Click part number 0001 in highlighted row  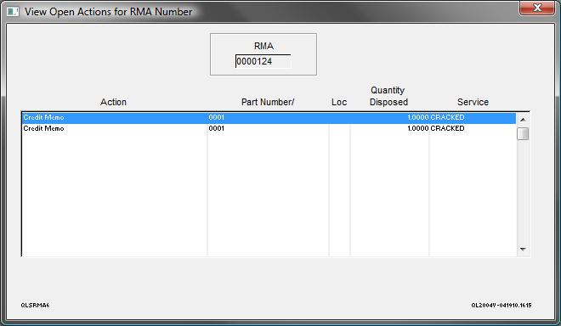[x=217, y=118]
